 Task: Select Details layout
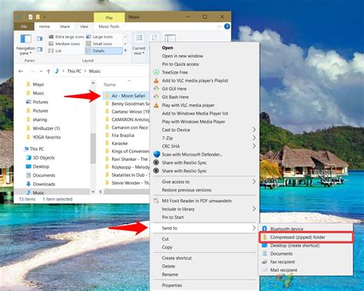click(x=104, y=51)
